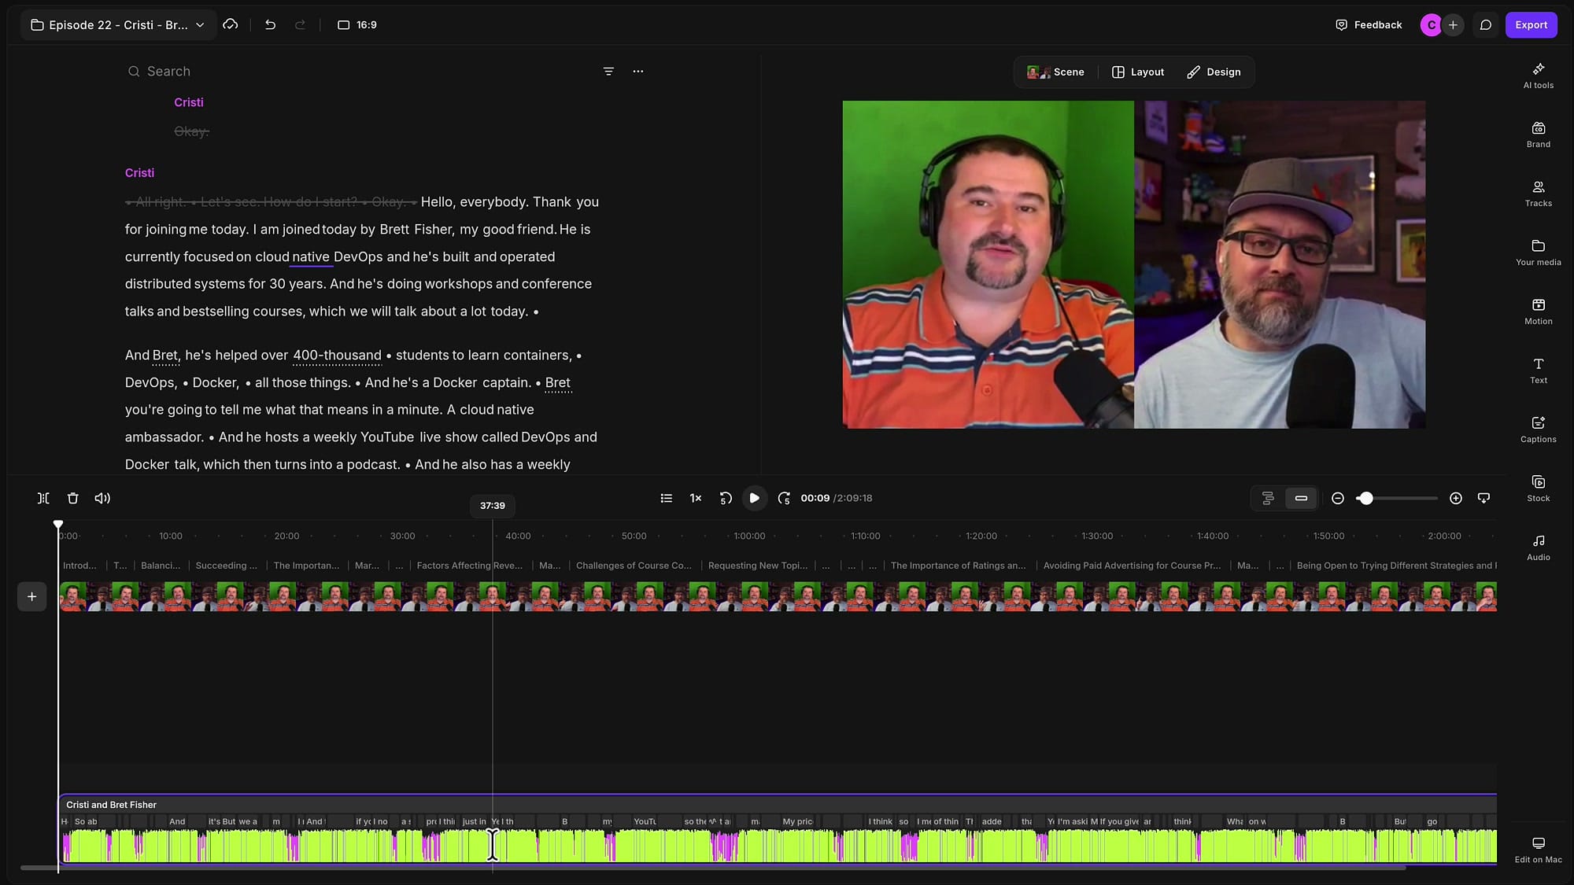Click the video preview thumbnail
1574x885 pixels.
1133,264
